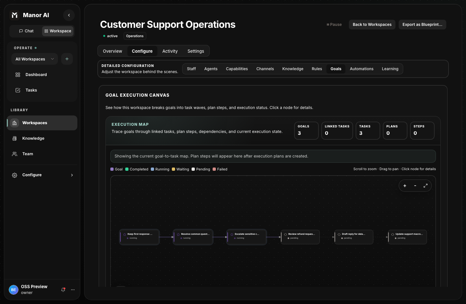Click the BE user avatar

pyautogui.click(x=14, y=290)
